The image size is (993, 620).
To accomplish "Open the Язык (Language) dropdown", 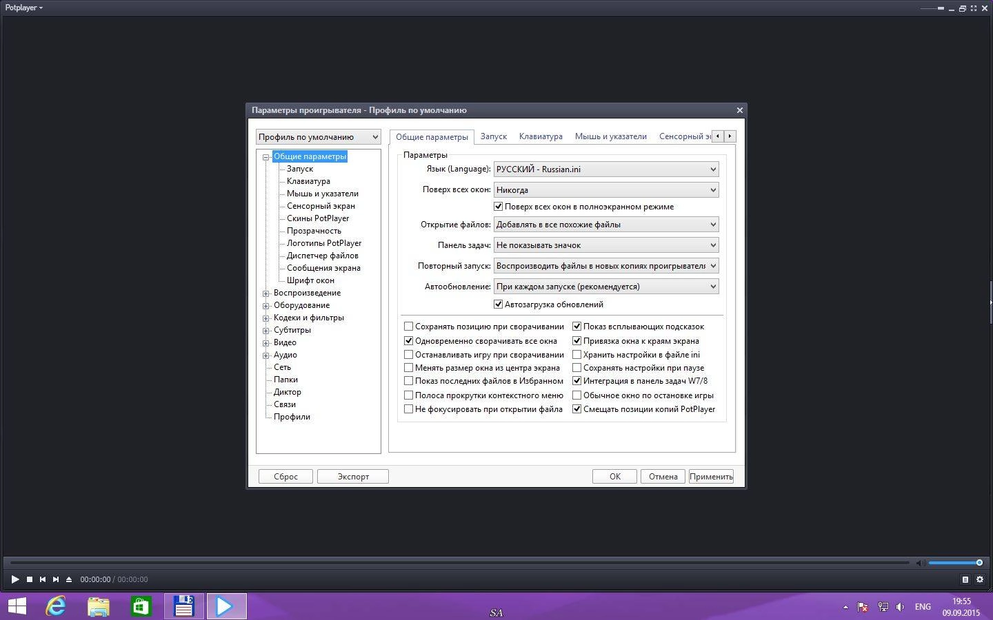I will pos(606,169).
